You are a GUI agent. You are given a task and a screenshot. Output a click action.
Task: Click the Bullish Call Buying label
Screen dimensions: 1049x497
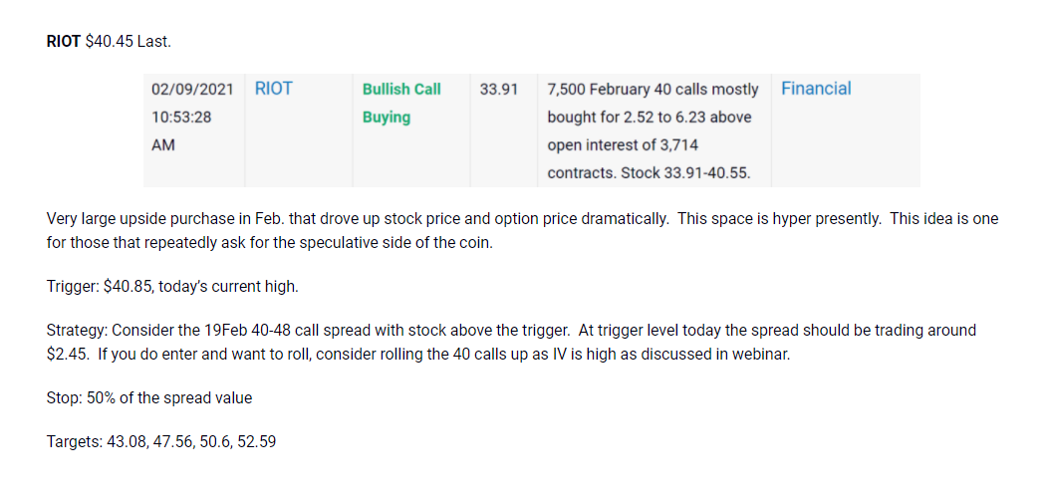[401, 103]
